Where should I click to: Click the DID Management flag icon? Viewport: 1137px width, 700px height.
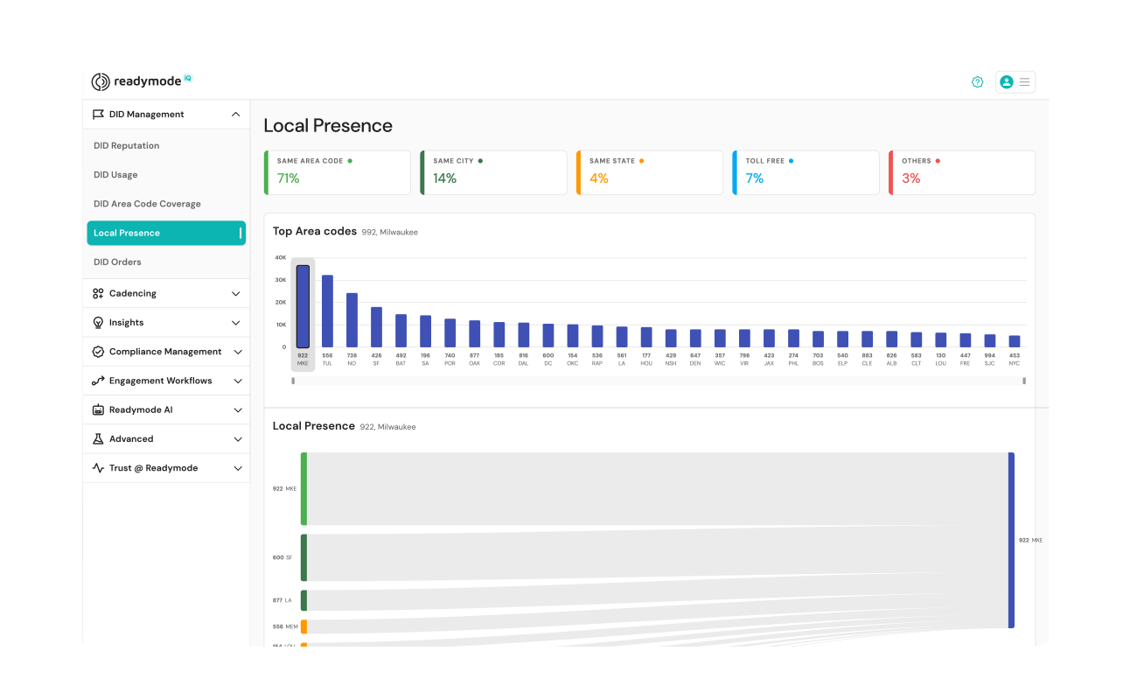98,114
